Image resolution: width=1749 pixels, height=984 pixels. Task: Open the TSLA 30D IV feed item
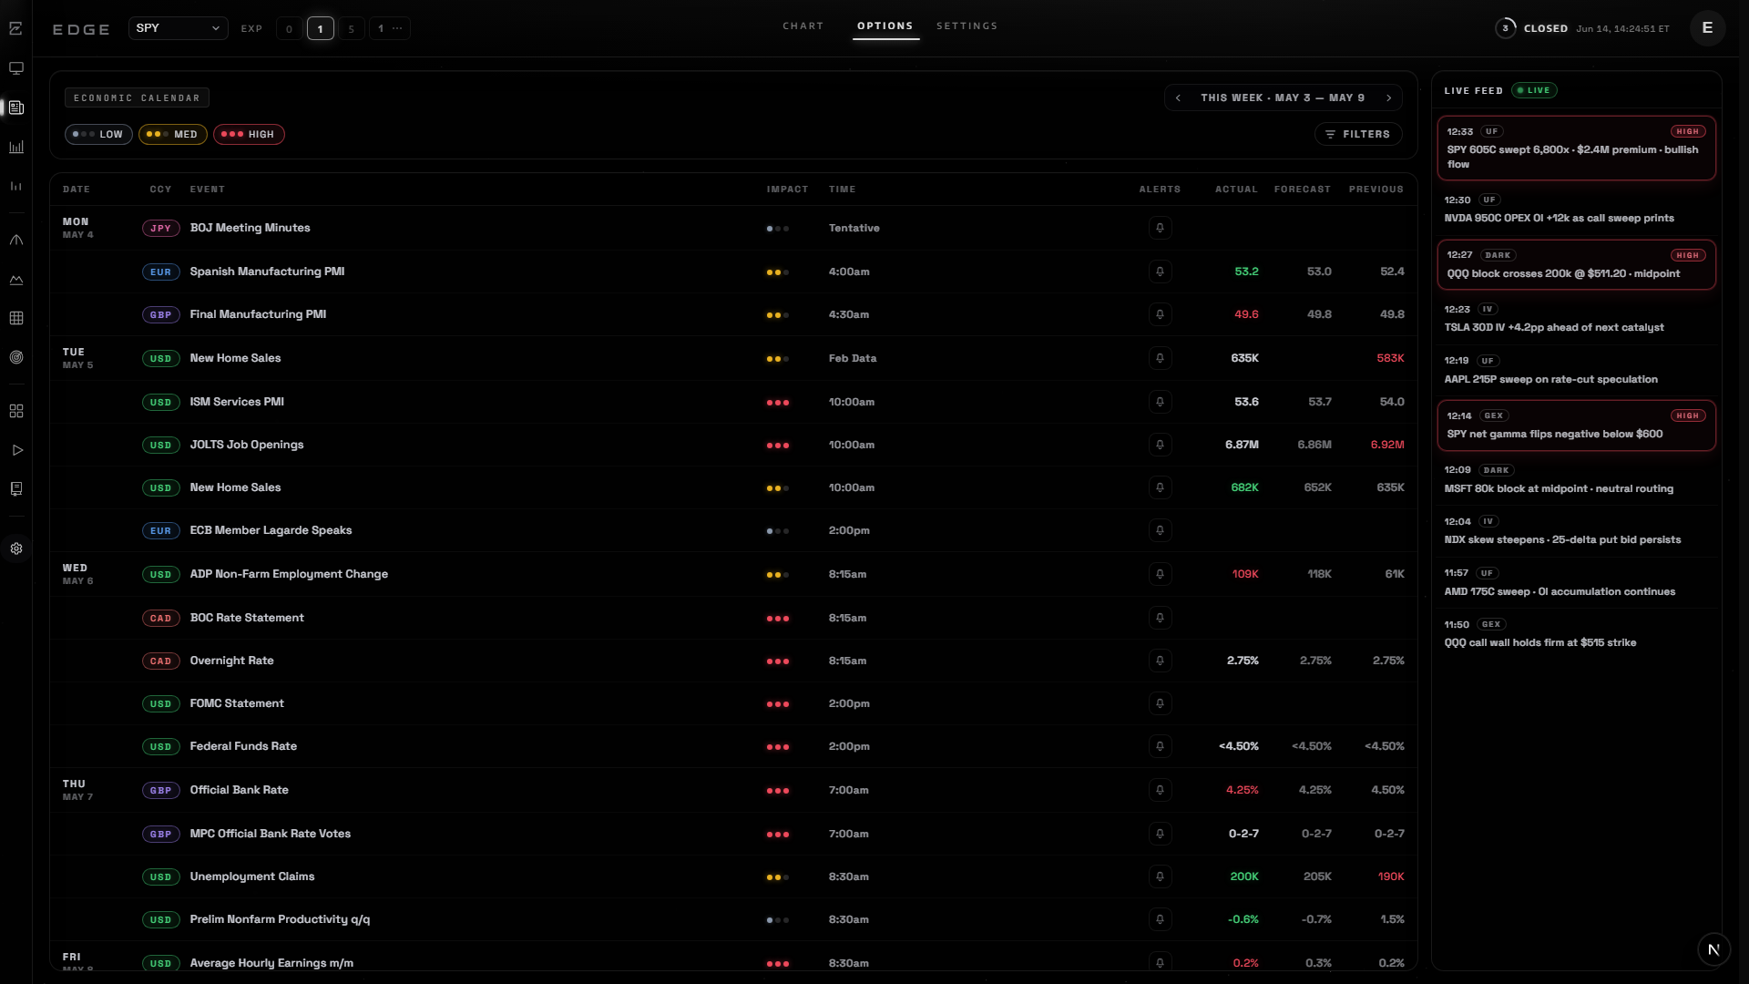tap(1576, 318)
